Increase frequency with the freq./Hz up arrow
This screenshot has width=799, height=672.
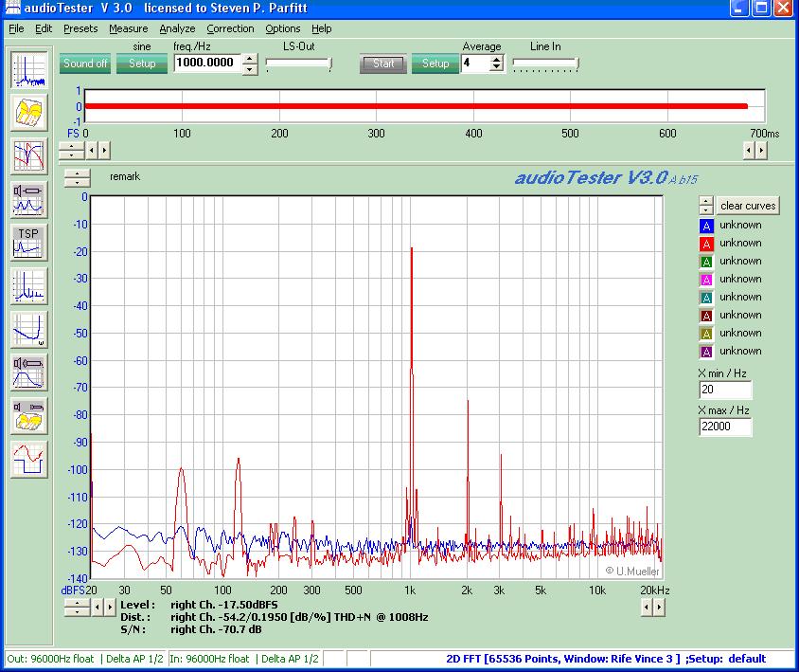click(x=250, y=59)
